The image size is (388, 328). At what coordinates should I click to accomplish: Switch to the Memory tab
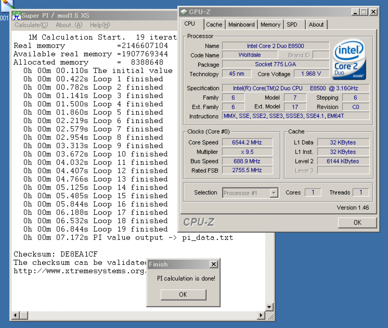(x=270, y=25)
